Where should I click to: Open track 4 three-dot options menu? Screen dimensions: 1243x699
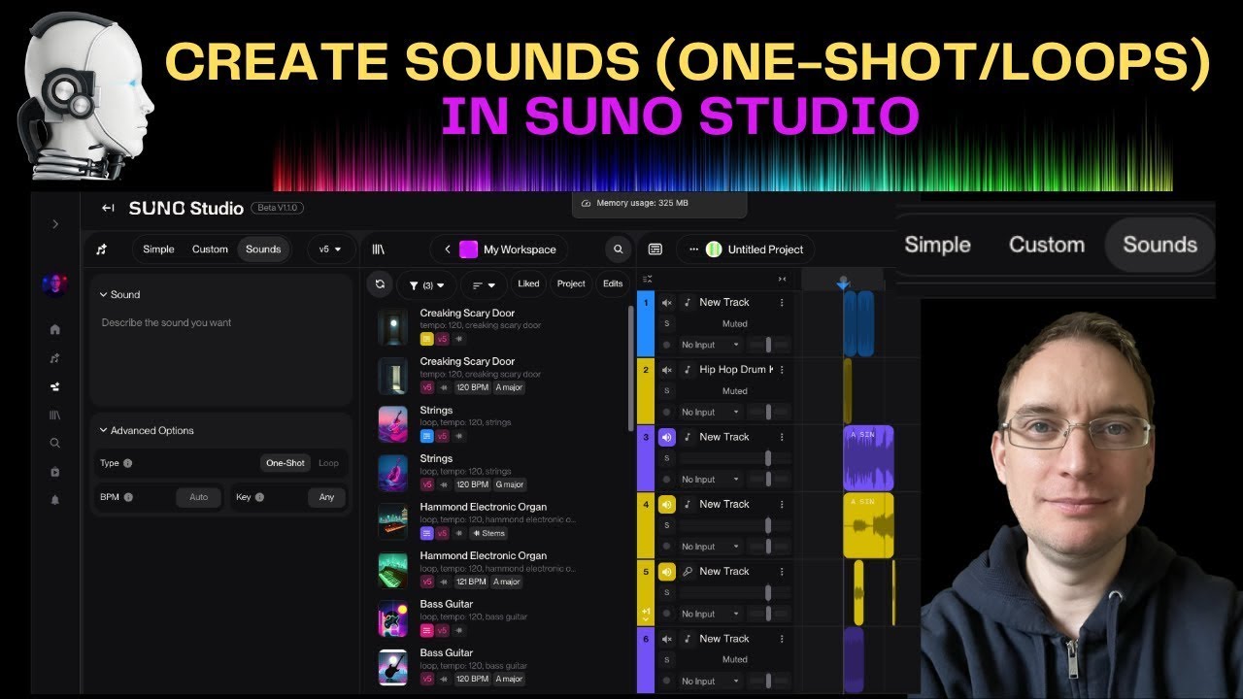coord(782,504)
